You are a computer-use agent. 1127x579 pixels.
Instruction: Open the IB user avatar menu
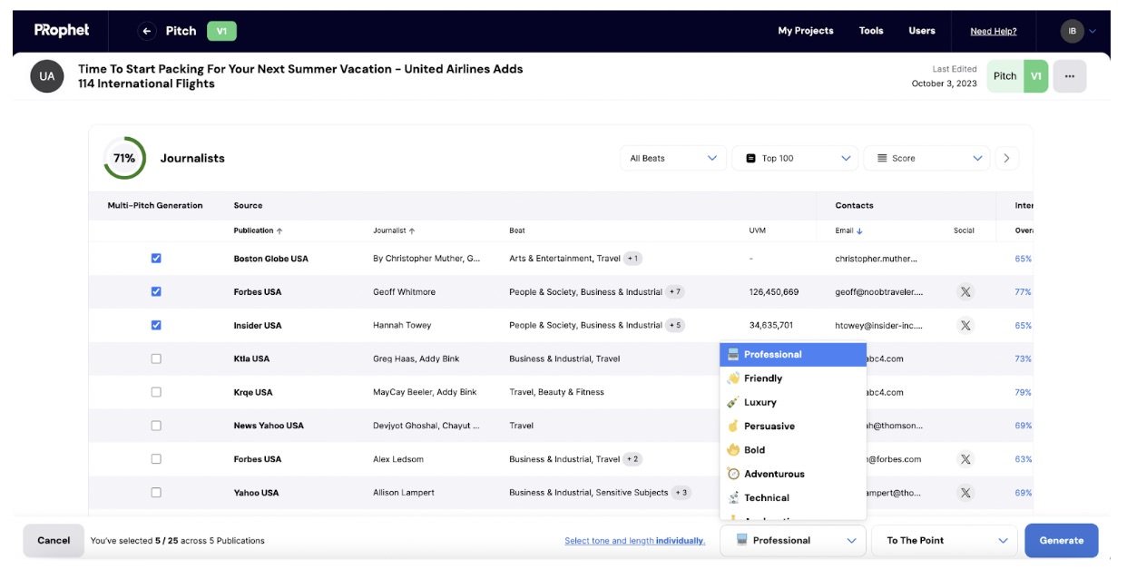pos(1072,31)
